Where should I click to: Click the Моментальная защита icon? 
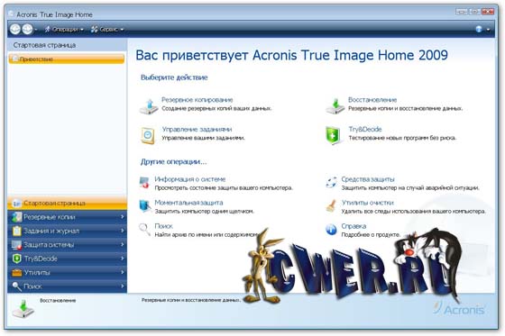point(144,206)
